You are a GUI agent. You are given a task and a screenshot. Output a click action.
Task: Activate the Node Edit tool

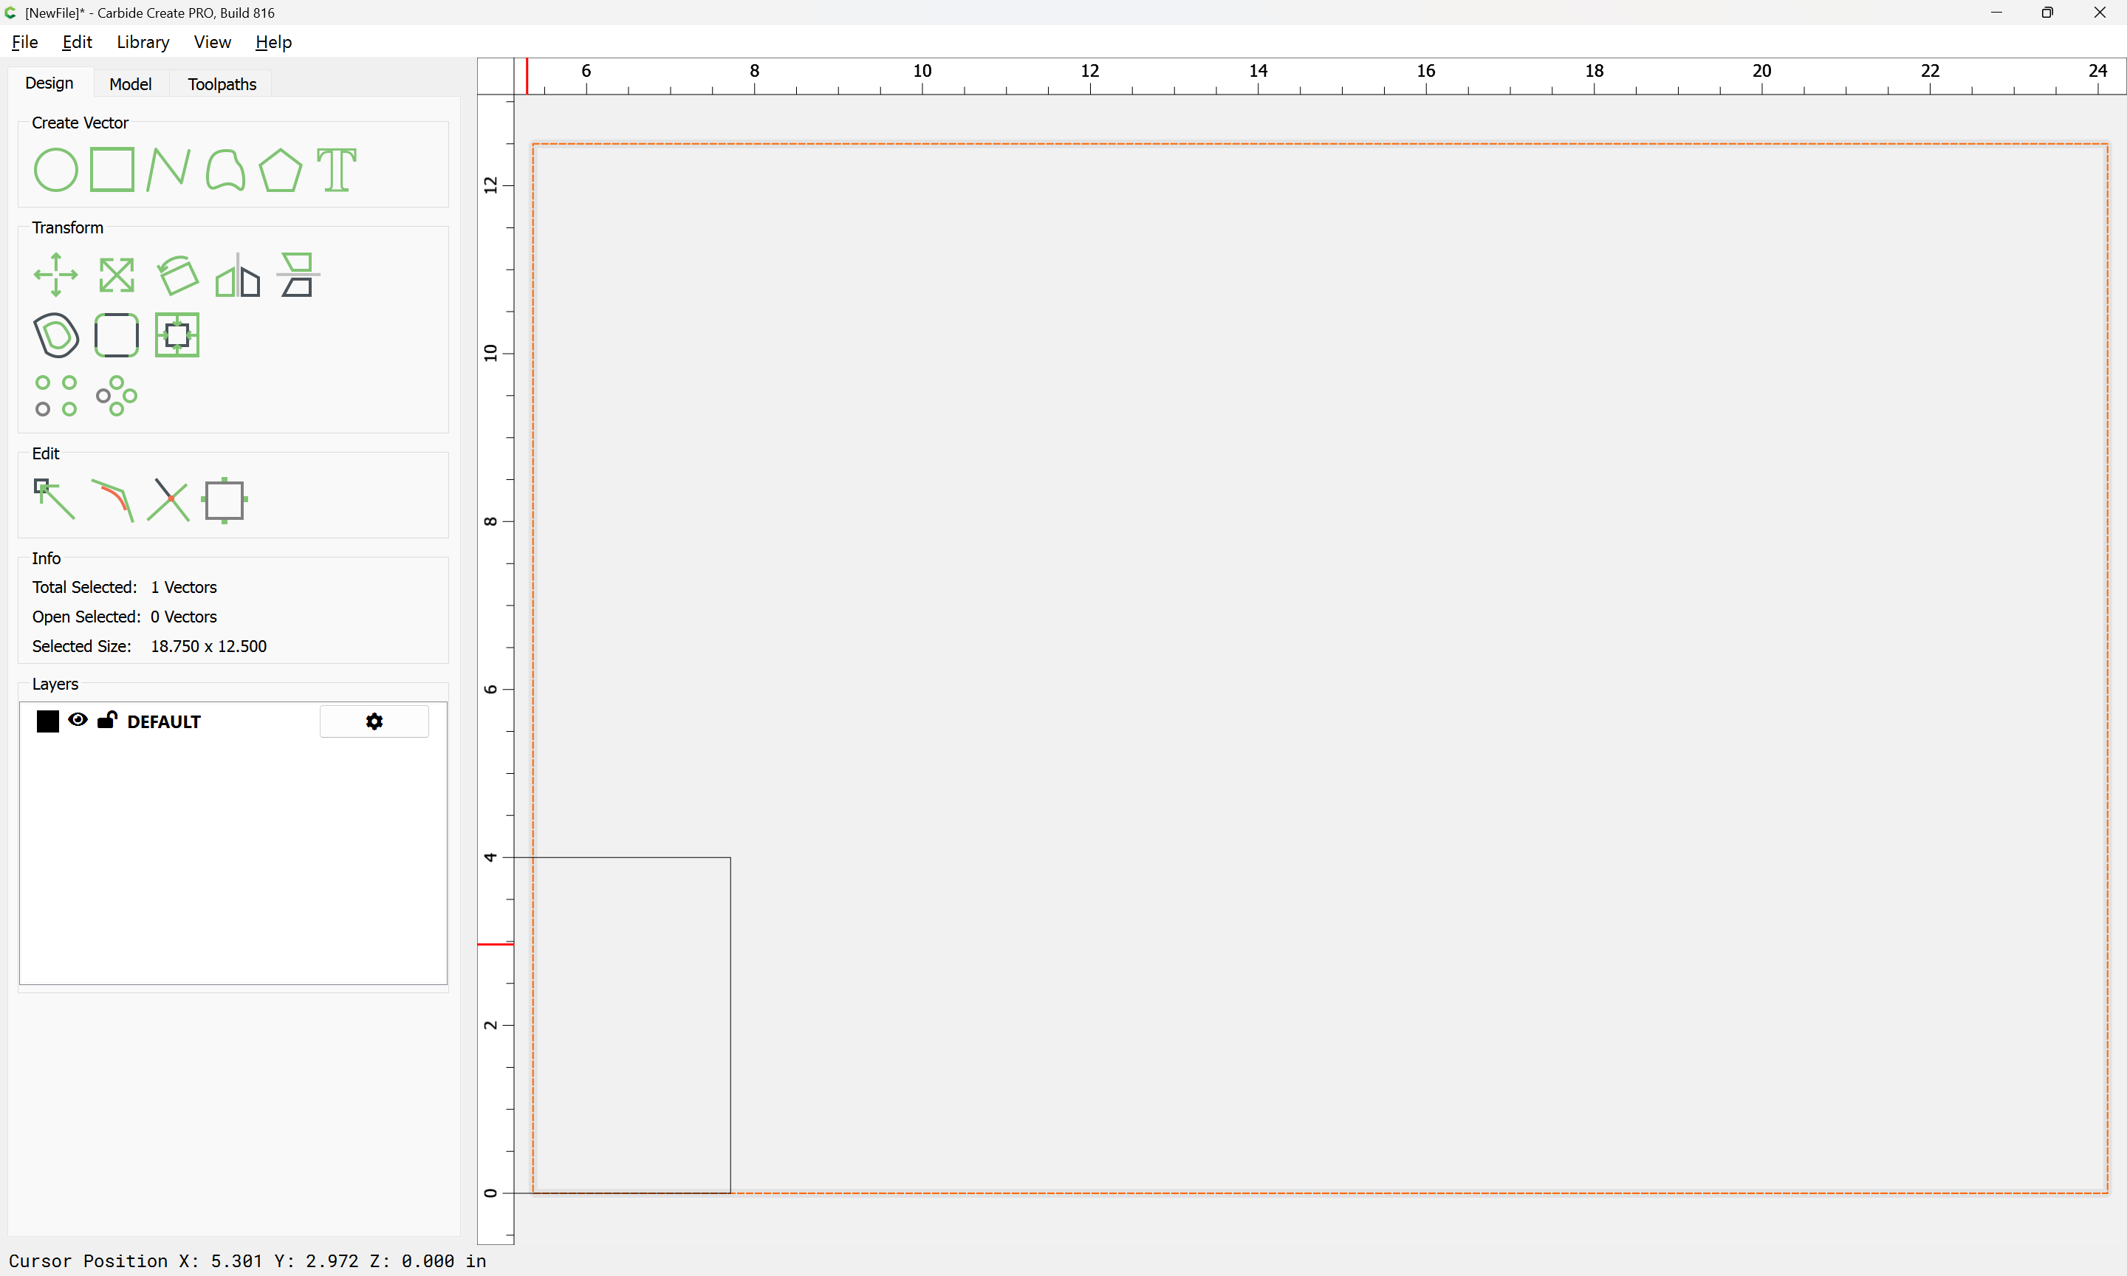coord(54,500)
